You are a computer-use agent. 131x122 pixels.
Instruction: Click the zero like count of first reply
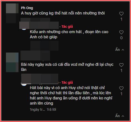pos(121,38)
